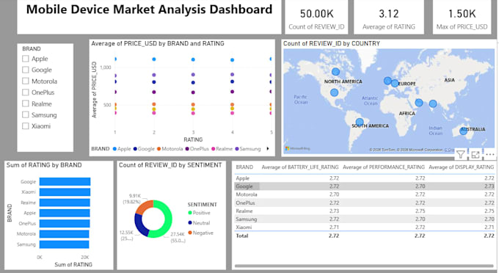The height and width of the screenshot is (273, 499).
Task: Select the Samsung row in the table
Action: tap(365, 219)
